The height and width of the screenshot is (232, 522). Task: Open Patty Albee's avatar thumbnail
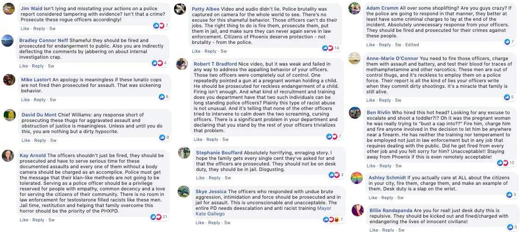180,9
